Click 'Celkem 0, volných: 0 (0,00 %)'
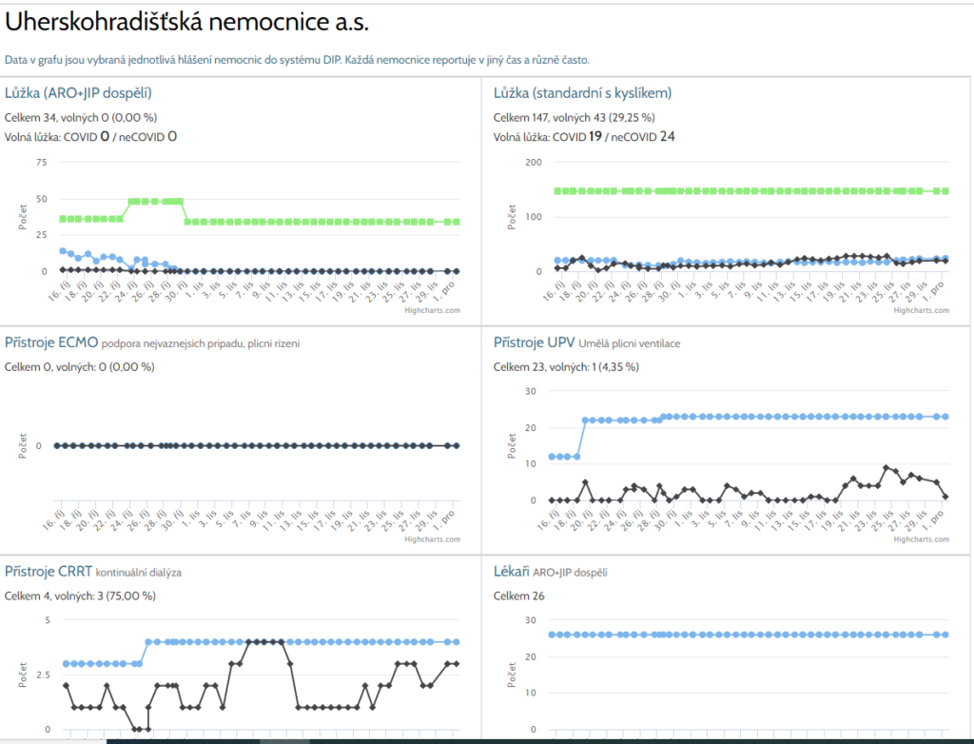The width and height of the screenshot is (974, 744). [x=80, y=367]
